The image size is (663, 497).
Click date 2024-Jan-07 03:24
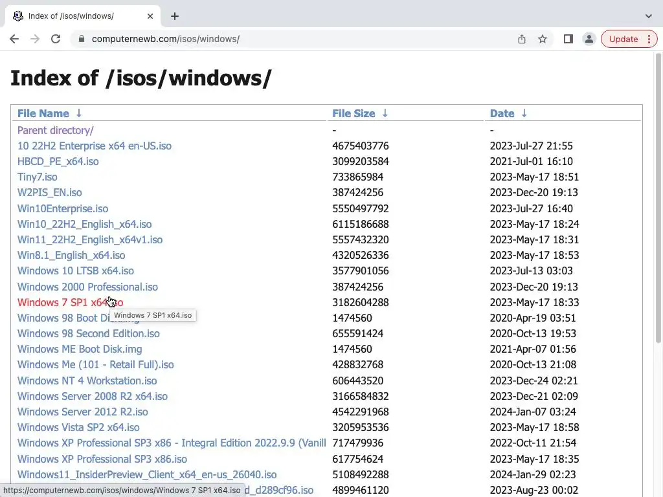[533, 412]
